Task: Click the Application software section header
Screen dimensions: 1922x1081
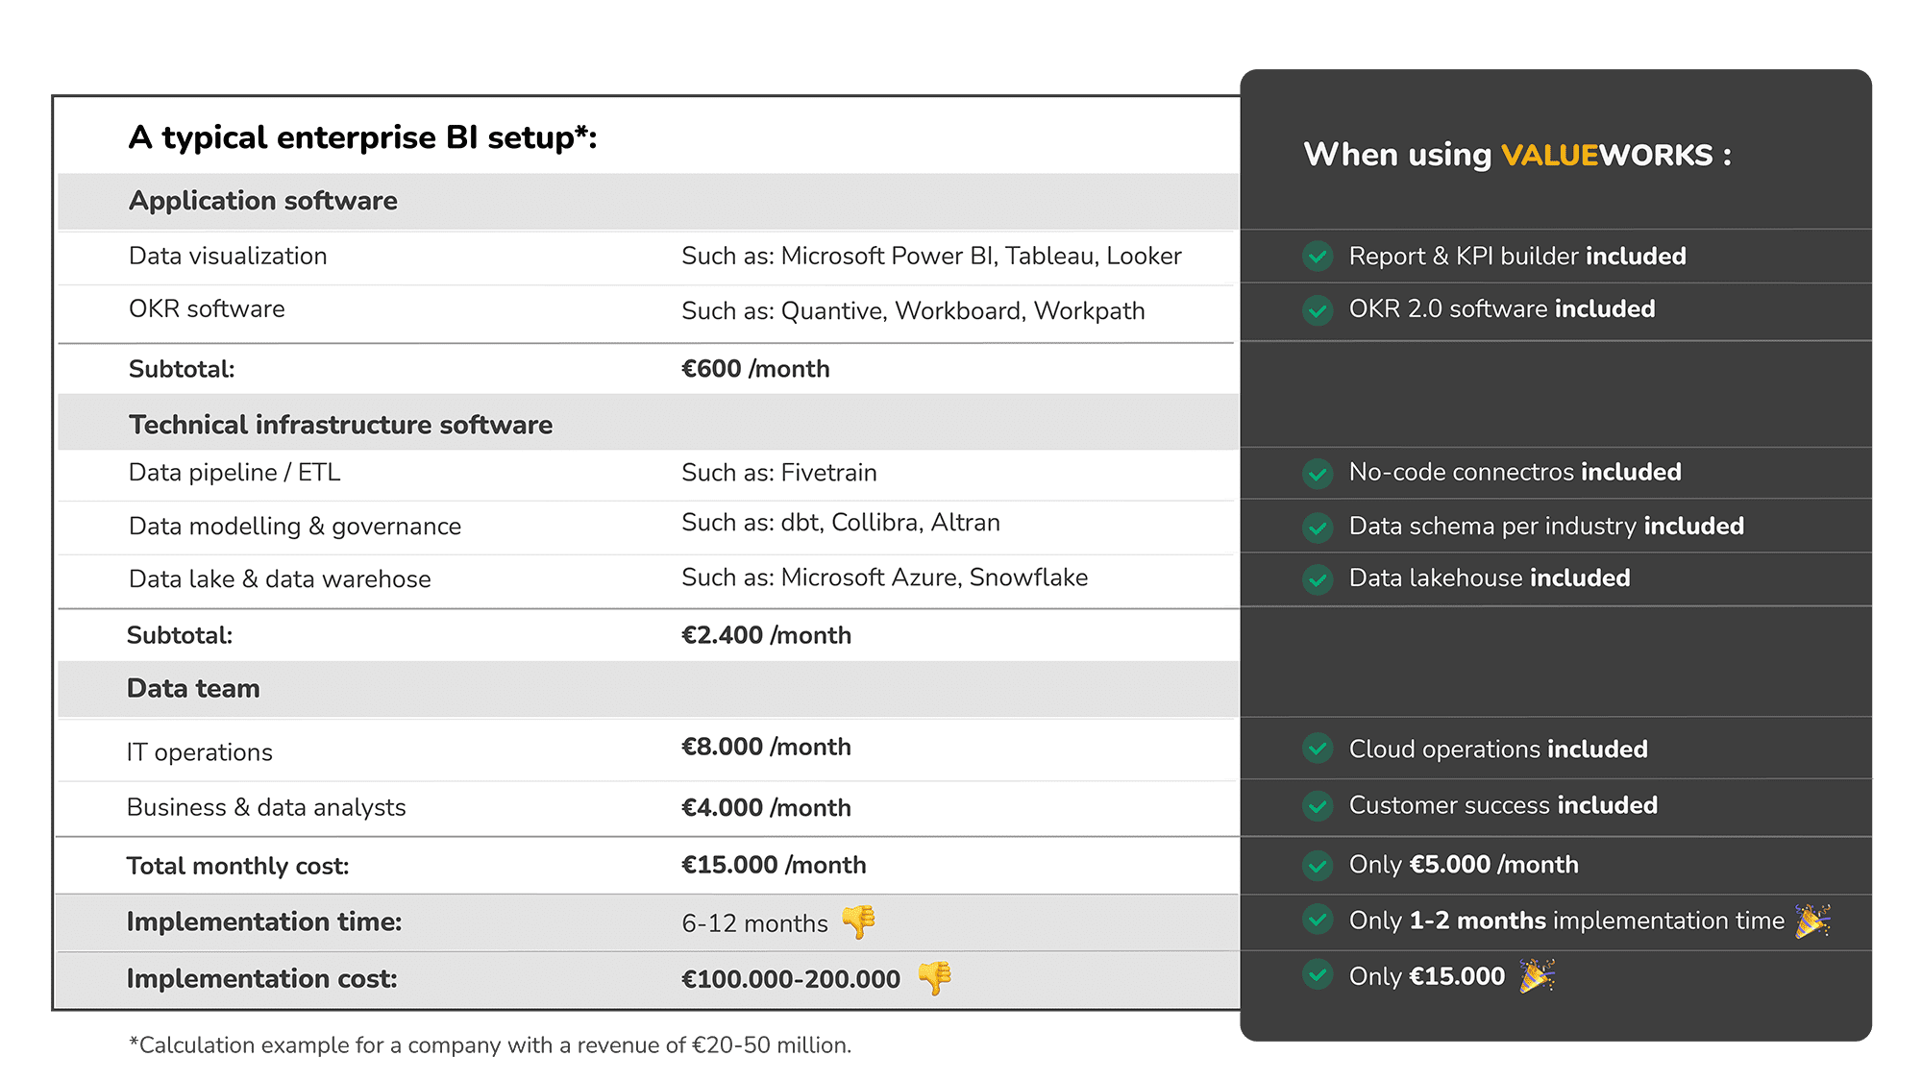Action: (263, 201)
